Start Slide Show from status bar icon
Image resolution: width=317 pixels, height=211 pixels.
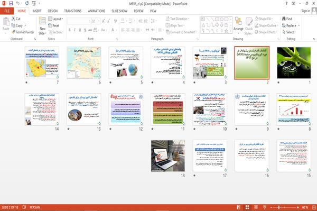click(265, 207)
